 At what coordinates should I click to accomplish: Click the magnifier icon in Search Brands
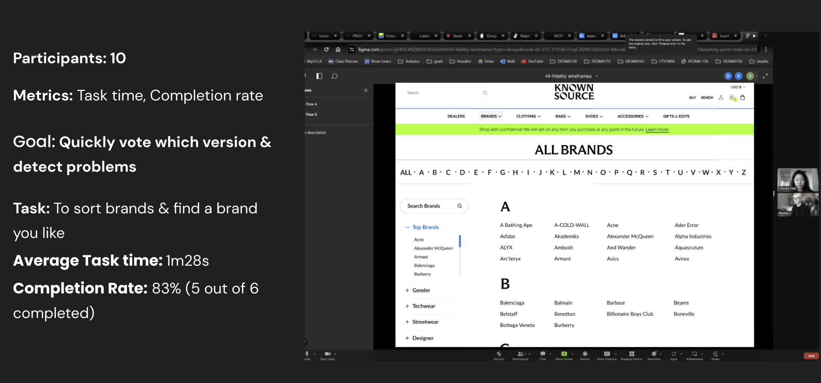pyautogui.click(x=460, y=206)
